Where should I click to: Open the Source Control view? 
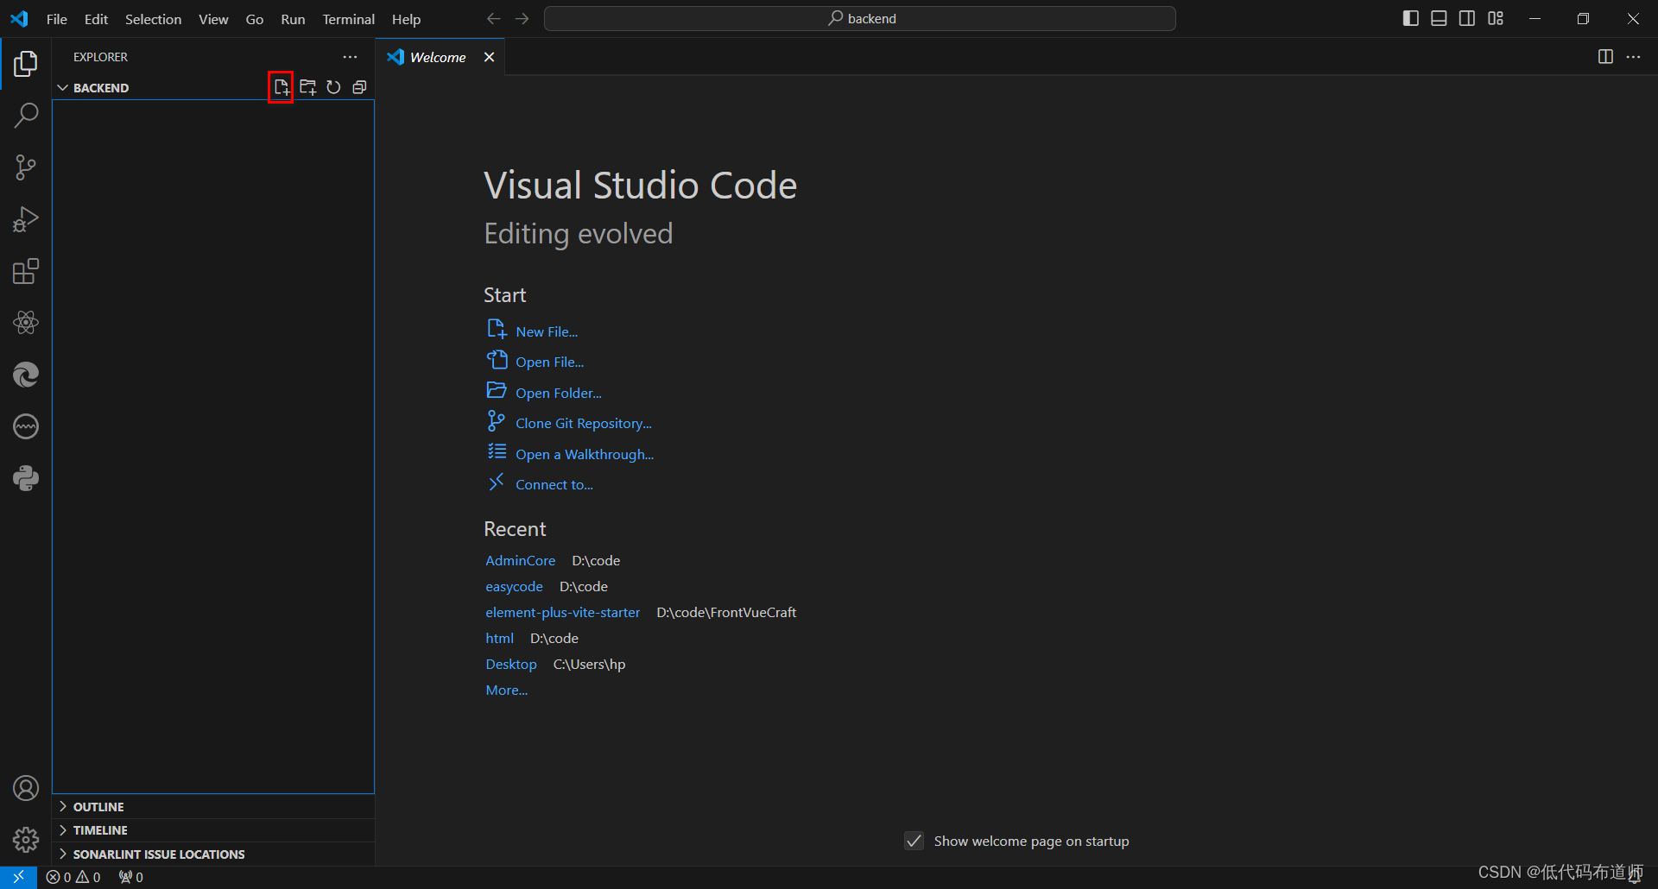click(26, 167)
